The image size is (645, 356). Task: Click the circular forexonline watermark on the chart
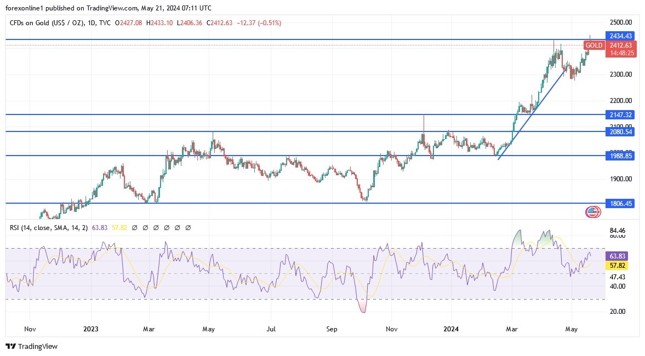[x=593, y=212]
